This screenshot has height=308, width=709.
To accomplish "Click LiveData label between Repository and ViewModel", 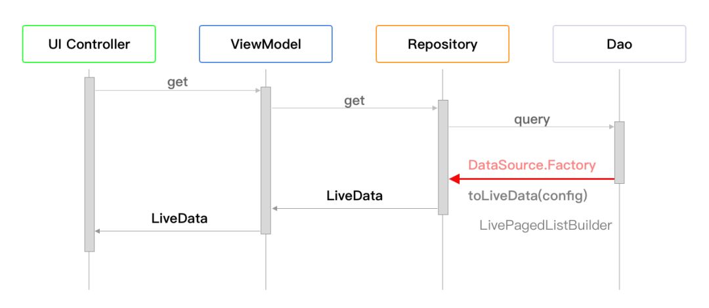I will pyautogui.click(x=354, y=196).
